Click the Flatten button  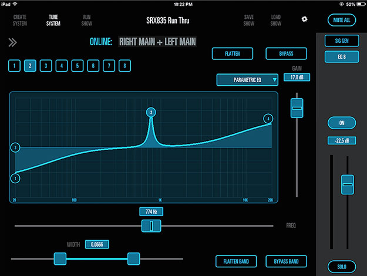pos(233,53)
